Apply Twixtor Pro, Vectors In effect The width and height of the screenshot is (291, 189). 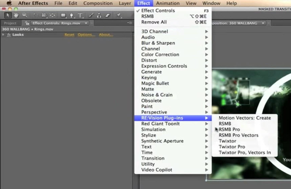(245, 153)
